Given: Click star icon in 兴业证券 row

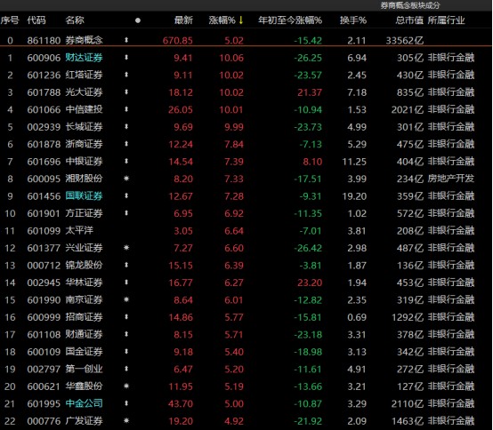Looking at the screenshot, I should [x=126, y=248].
